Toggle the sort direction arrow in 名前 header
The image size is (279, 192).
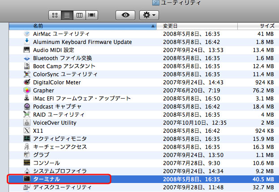click(x=153, y=26)
